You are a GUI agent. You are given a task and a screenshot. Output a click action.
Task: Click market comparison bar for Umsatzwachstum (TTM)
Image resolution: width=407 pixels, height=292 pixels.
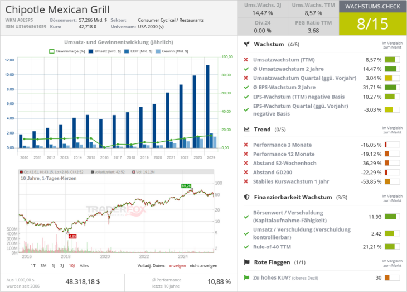coord(392,60)
